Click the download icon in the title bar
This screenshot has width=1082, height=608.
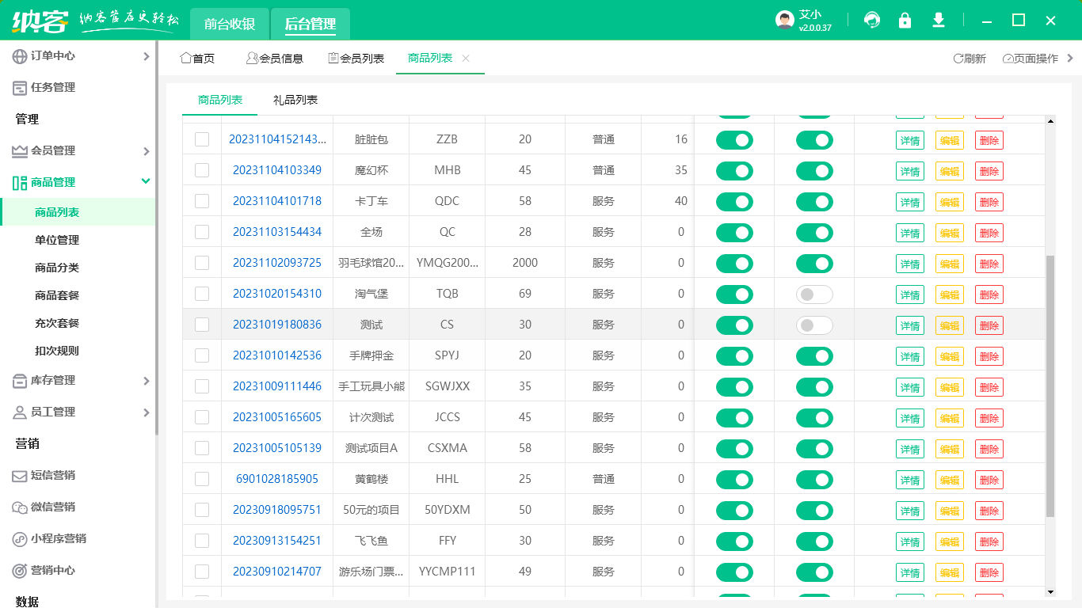(939, 21)
